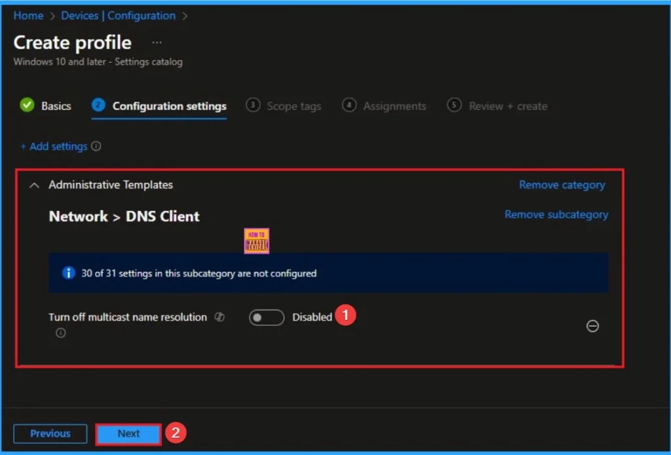Navigate to Home via the breadcrumb
Image resolution: width=671 pixels, height=455 pixels.
tap(28, 15)
